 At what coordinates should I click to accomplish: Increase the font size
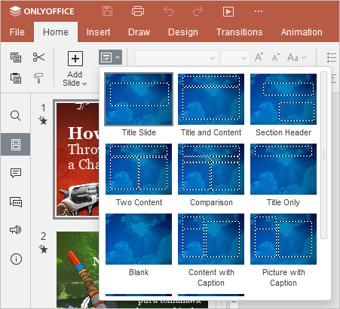259,57
